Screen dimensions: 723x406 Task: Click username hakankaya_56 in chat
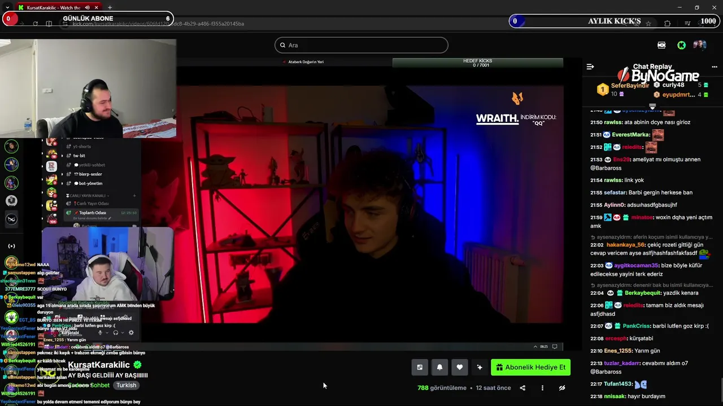pos(626,245)
